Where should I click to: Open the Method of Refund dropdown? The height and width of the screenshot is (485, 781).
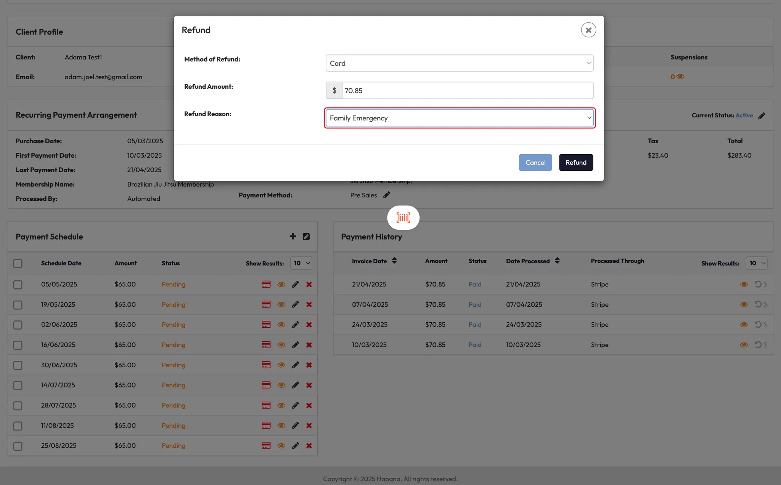click(460, 63)
